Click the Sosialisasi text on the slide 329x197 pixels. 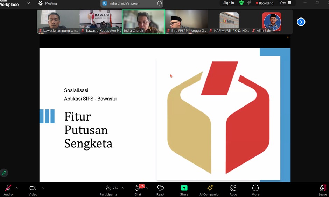coord(76,90)
